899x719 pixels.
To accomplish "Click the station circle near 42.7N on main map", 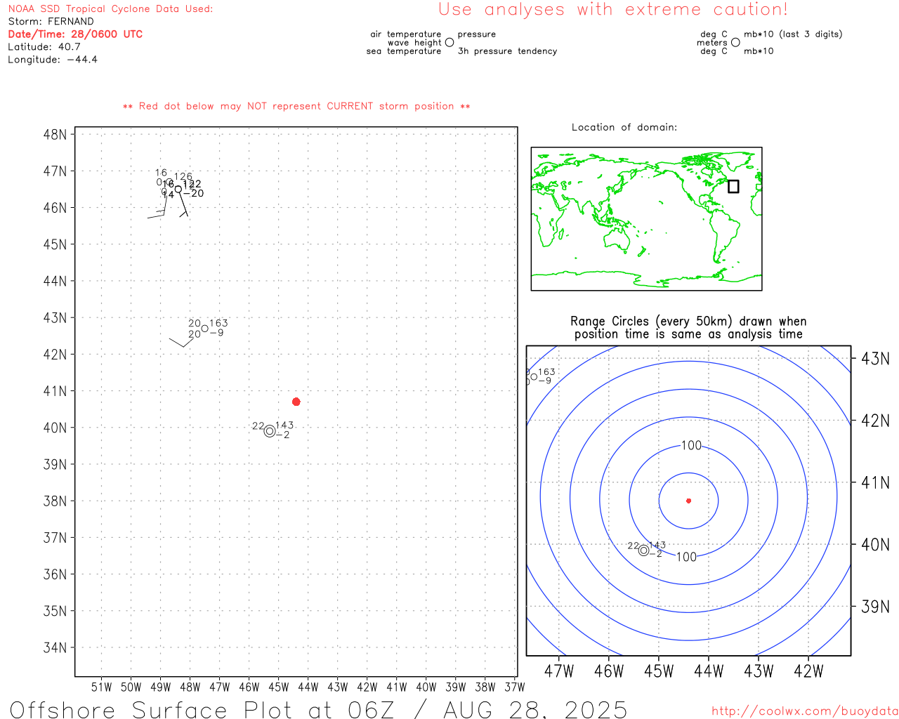I will point(204,329).
